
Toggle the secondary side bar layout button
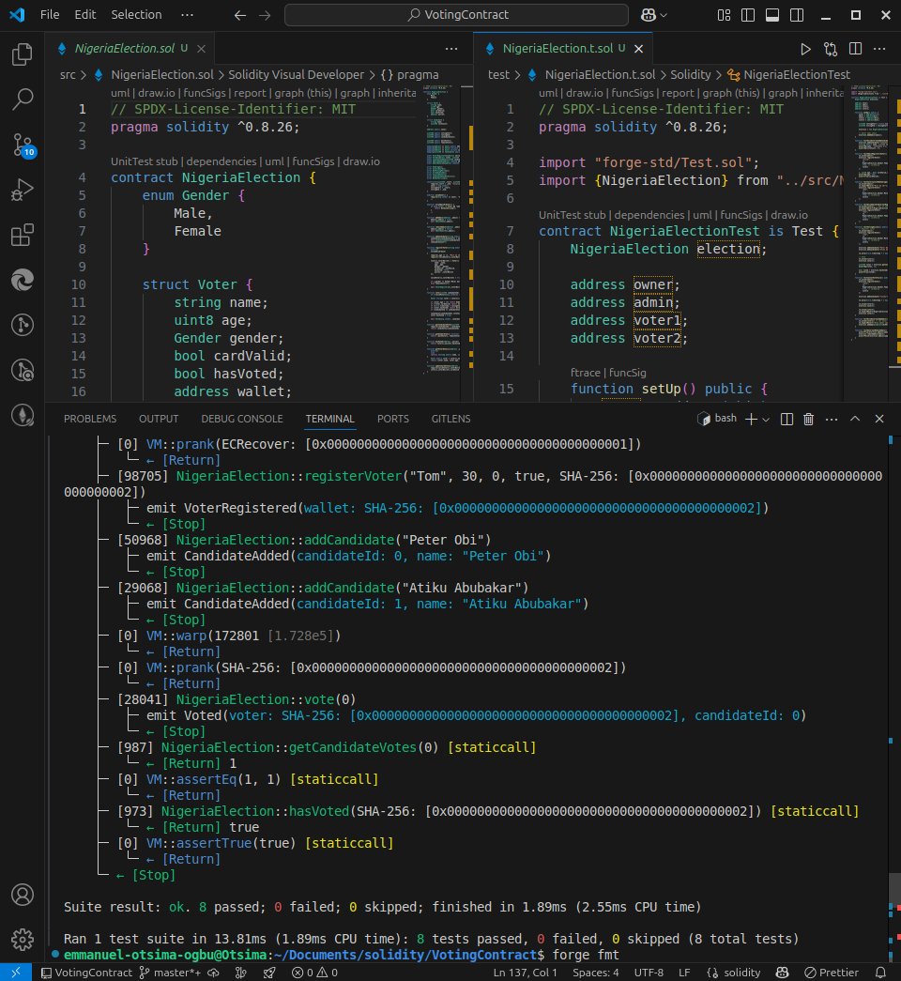[x=797, y=15]
